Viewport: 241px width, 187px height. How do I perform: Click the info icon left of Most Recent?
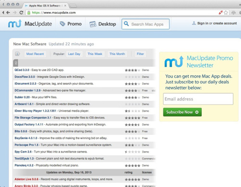17,54
